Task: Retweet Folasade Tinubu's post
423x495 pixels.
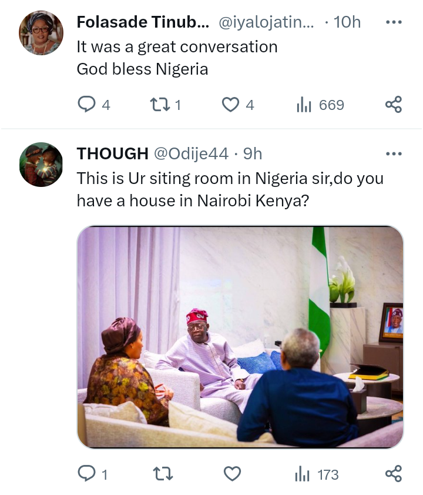Action: pos(159,105)
